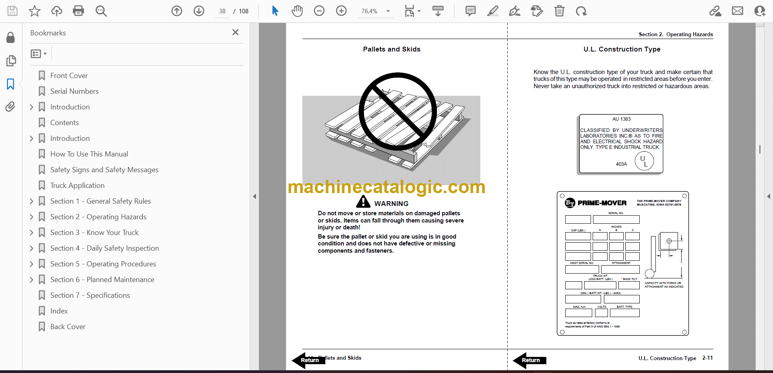773x373 pixels.
Task: Open the bookmarks options dropdown menu
Action: point(39,54)
